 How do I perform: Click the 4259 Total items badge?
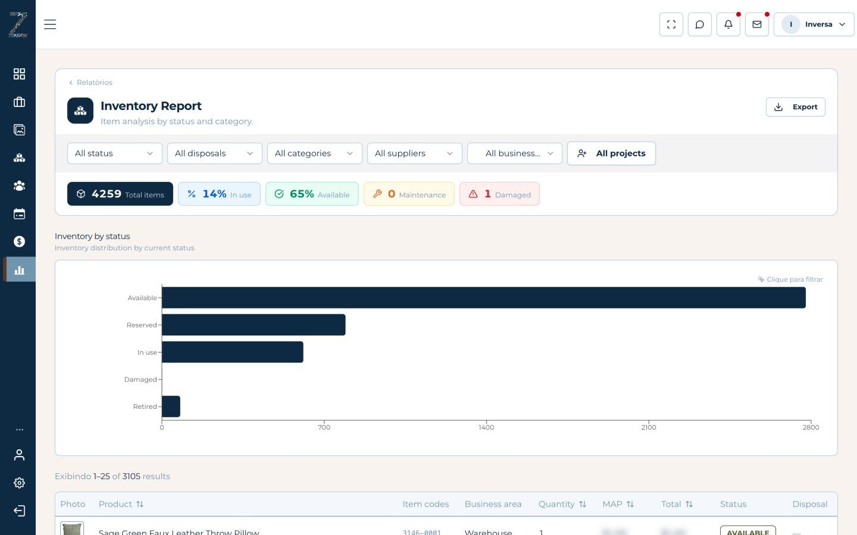point(120,194)
